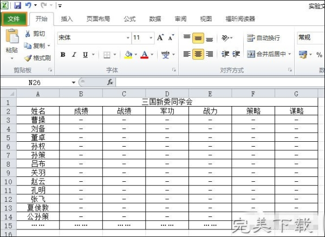The width and height of the screenshot is (325, 237).
Task: Toggle Underline formatting
Action: point(85,55)
